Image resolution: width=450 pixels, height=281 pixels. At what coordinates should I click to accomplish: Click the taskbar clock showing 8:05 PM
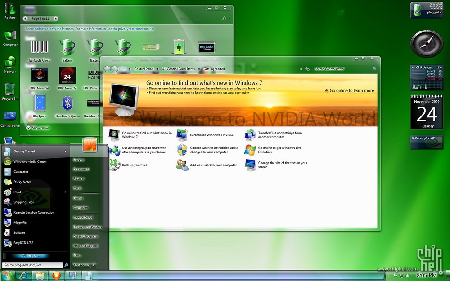[x=427, y=276]
